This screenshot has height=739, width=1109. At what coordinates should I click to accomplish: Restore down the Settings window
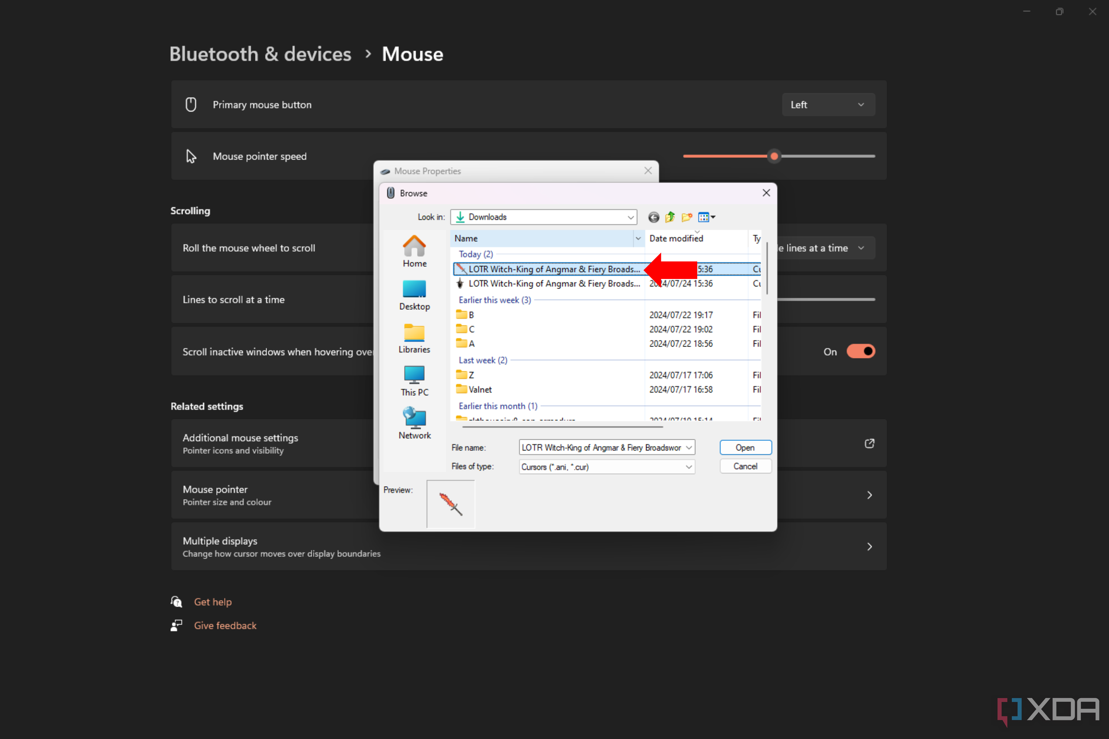[1059, 11]
